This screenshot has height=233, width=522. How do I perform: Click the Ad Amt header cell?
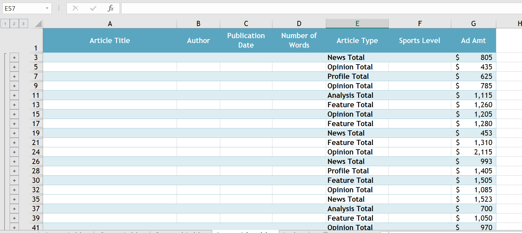coord(473,40)
